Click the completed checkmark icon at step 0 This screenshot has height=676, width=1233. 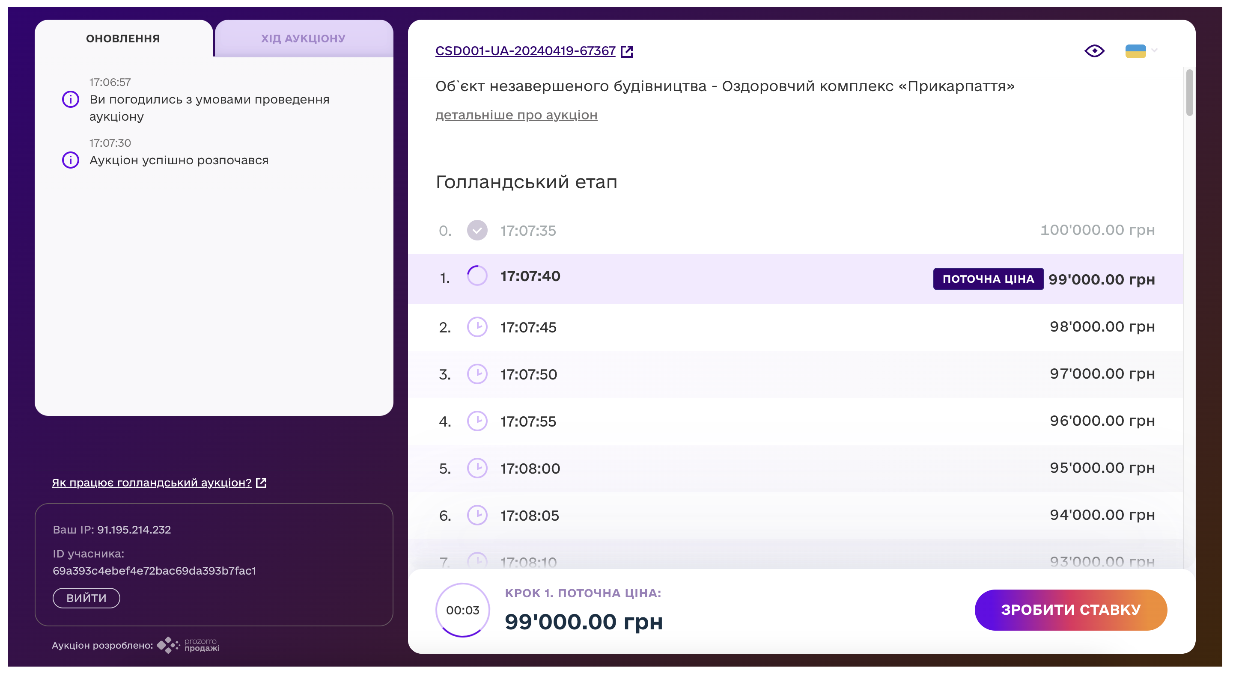click(x=477, y=231)
